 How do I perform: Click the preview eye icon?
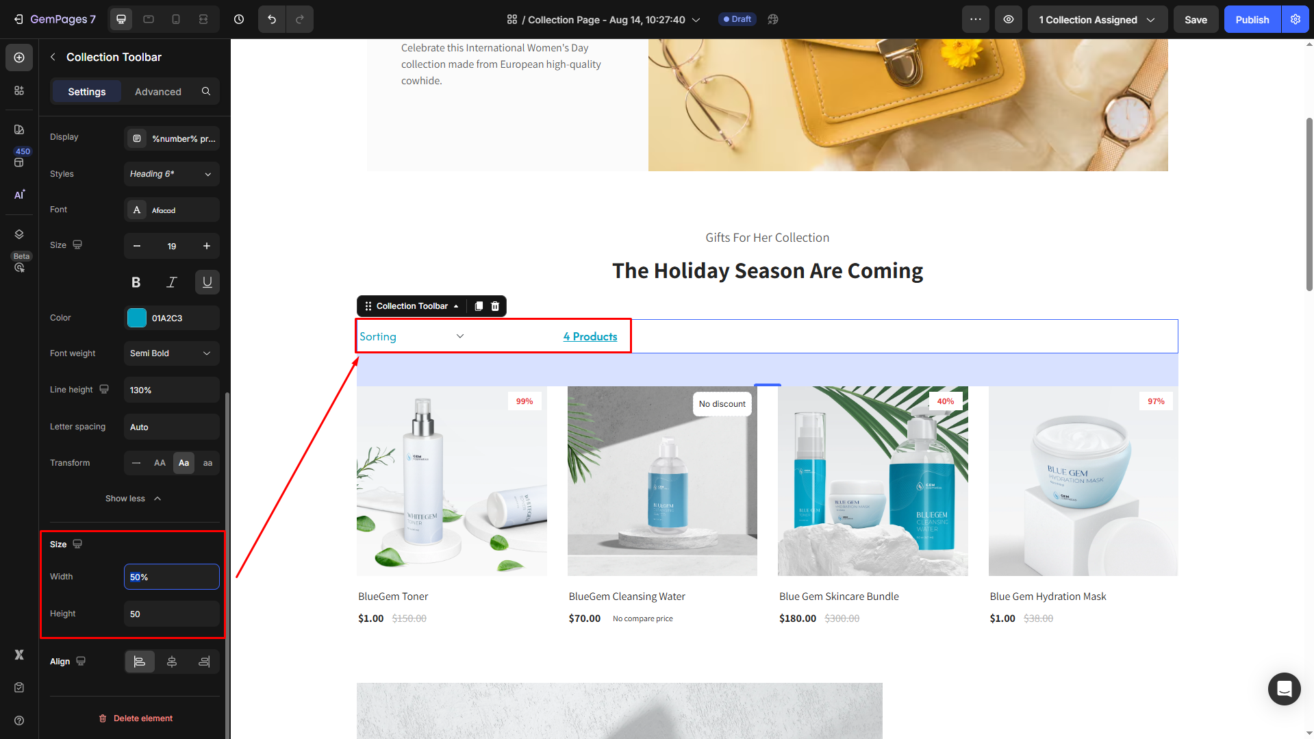1009,19
